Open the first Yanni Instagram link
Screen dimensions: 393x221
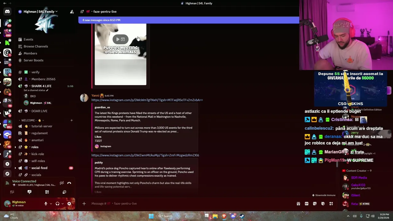(x=147, y=100)
